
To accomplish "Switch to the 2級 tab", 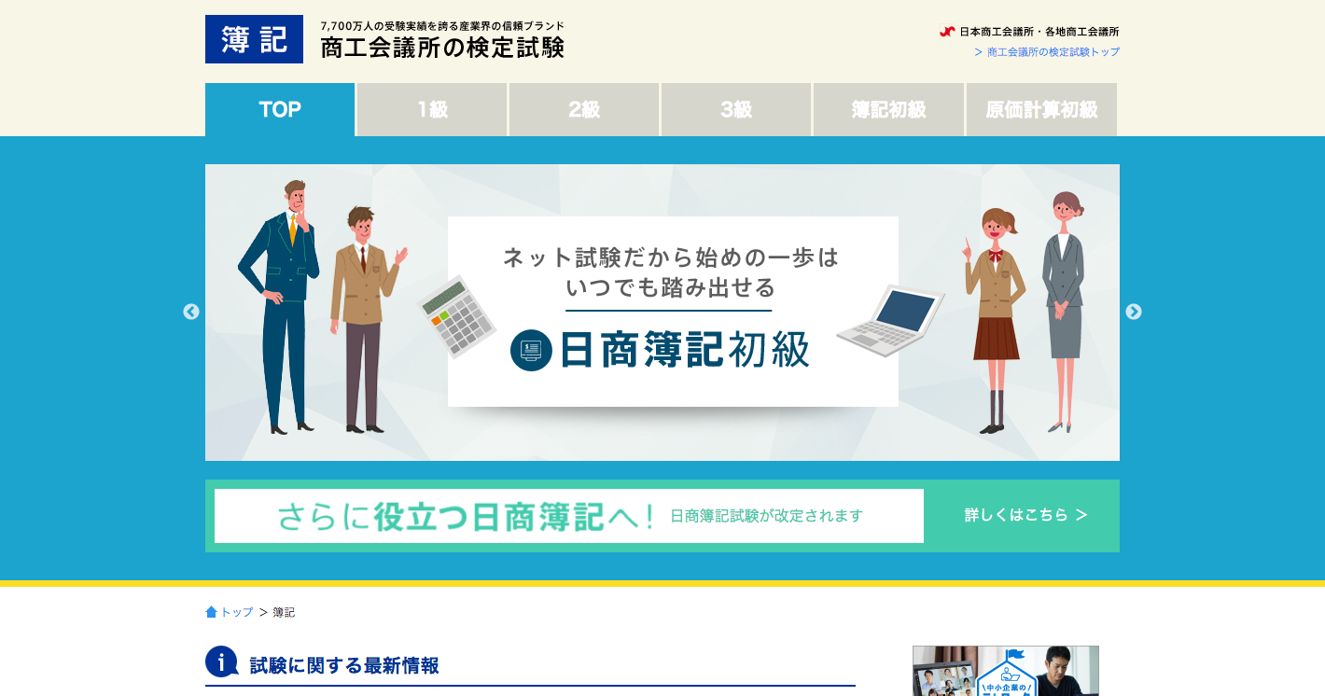I will coord(584,110).
